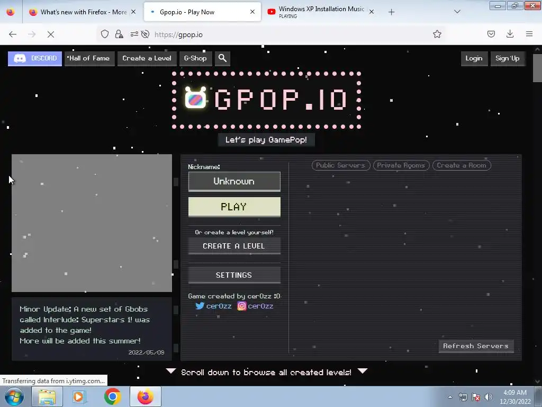Click the 'Scroll down to browse all created levels!' text

click(266, 373)
